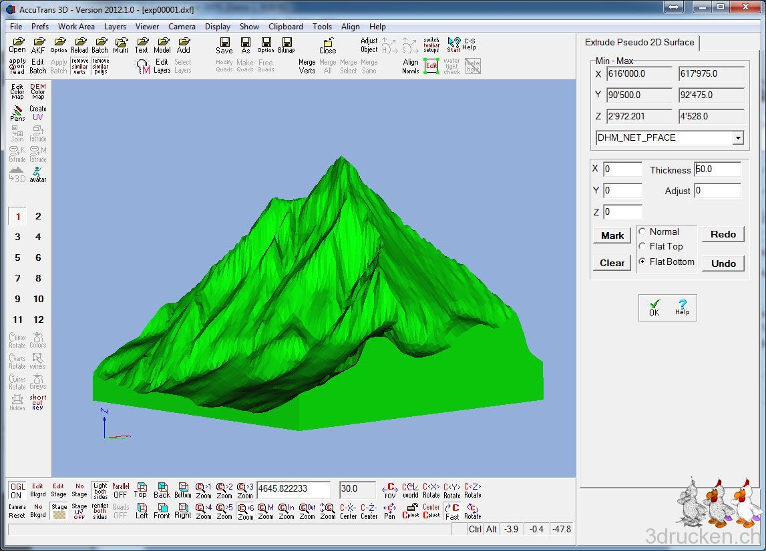Click the Model open icon
The image size is (766, 551).
click(x=162, y=45)
